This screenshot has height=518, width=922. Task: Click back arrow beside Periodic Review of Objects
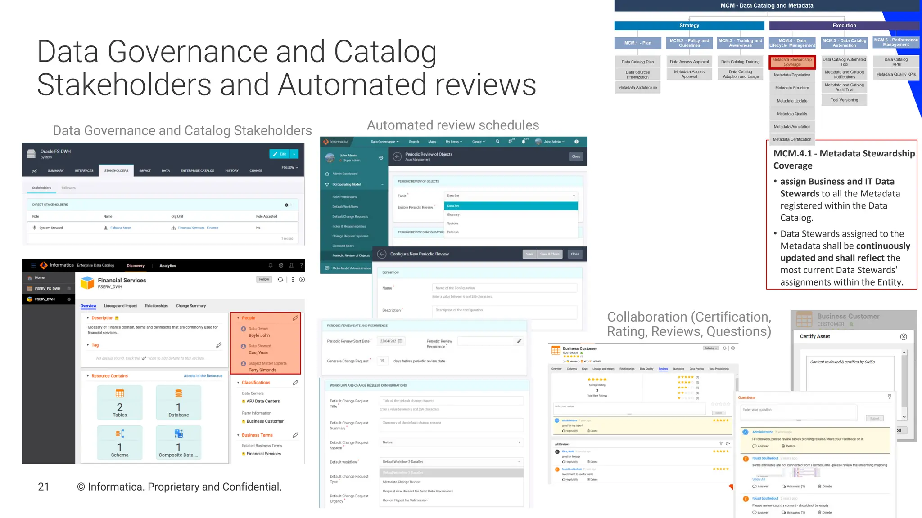pyautogui.click(x=397, y=156)
